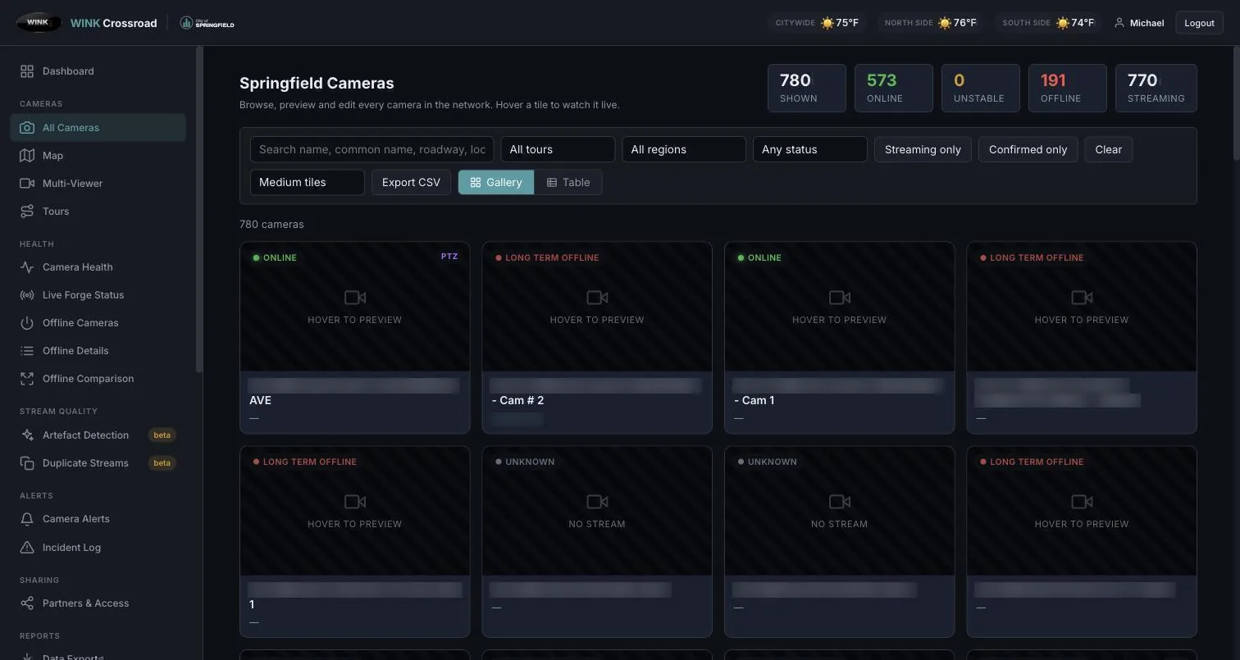
Task: Click the Clear filters button
Action: click(x=1108, y=149)
